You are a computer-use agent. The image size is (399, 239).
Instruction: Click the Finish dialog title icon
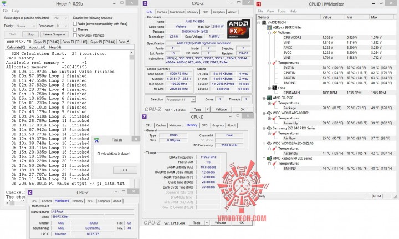coord(96,140)
